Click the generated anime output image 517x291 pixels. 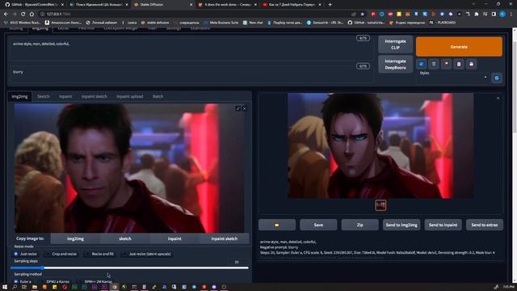[x=380, y=145]
